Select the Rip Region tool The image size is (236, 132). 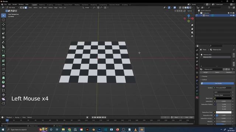(x=3, y=103)
